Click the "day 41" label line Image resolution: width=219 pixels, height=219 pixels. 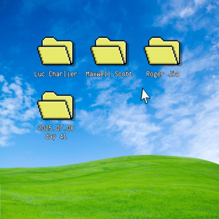click(56, 137)
